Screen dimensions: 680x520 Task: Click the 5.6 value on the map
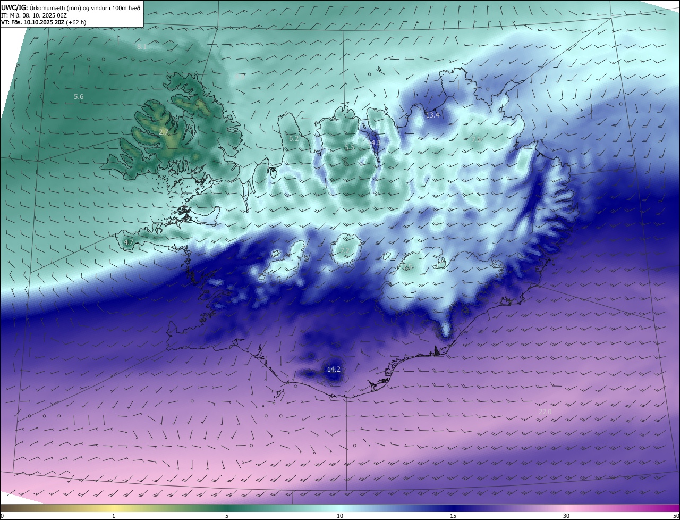tap(79, 97)
